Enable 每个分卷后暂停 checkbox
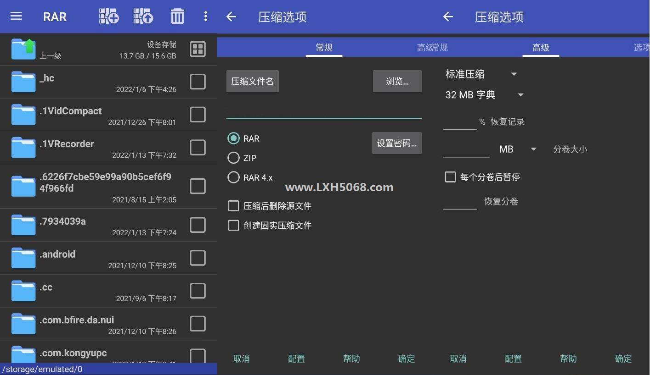 click(451, 177)
